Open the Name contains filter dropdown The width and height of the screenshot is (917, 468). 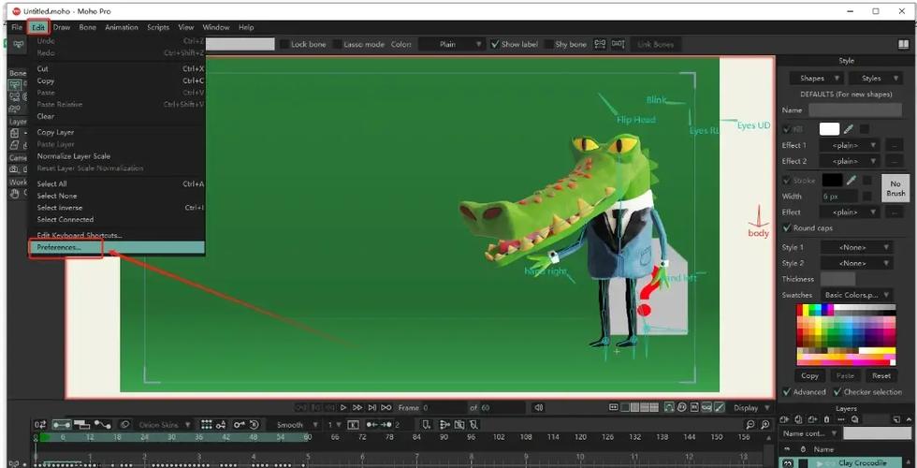pos(810,433)
